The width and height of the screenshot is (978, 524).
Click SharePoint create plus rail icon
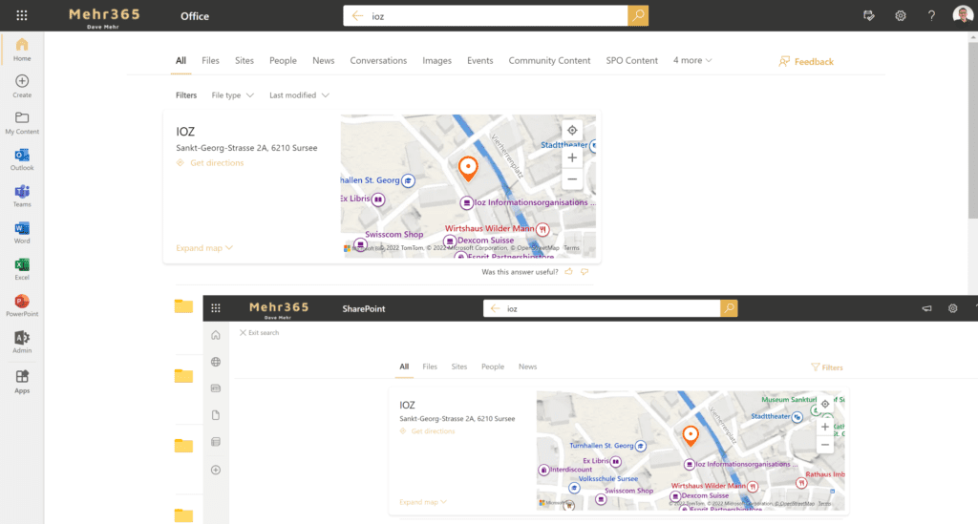[x=216, y=470]
